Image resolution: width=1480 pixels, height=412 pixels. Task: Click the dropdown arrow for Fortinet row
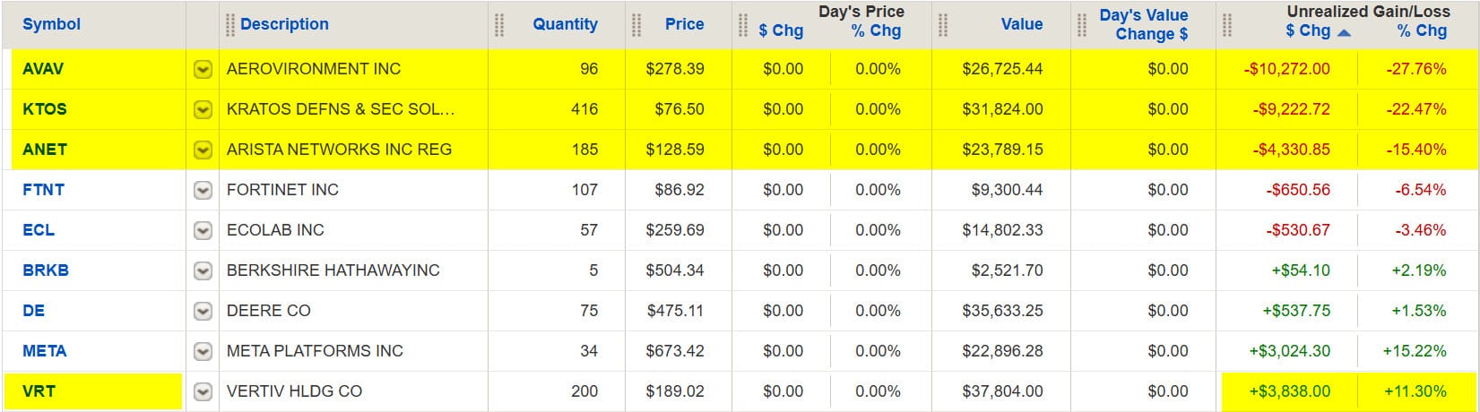click(203, 190)
